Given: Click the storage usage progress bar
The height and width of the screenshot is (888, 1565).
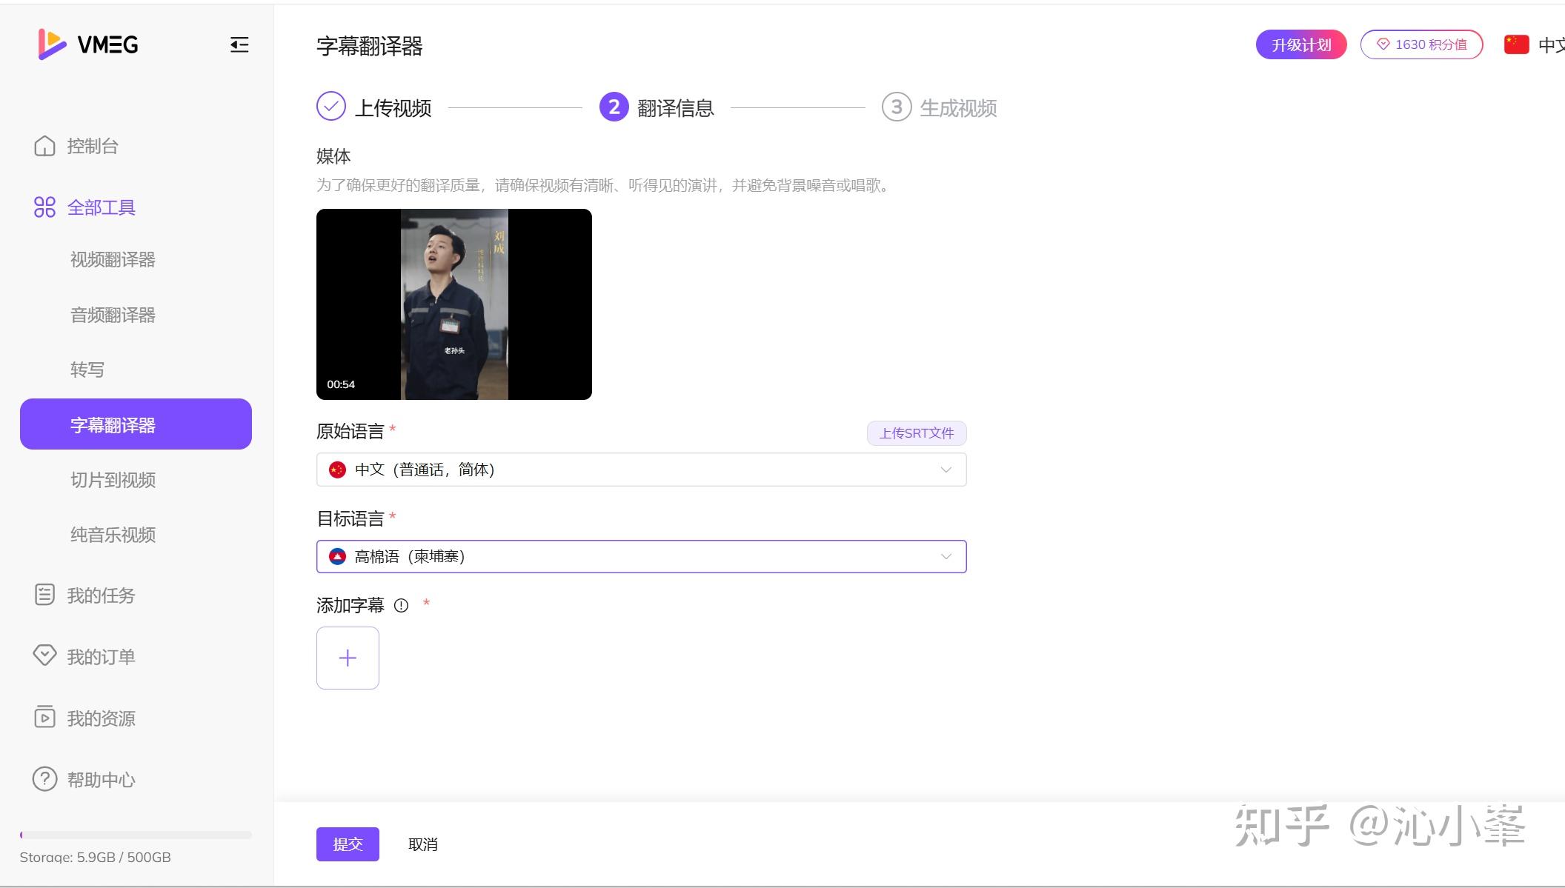Looking at the screenshot, I should point(136,835).
